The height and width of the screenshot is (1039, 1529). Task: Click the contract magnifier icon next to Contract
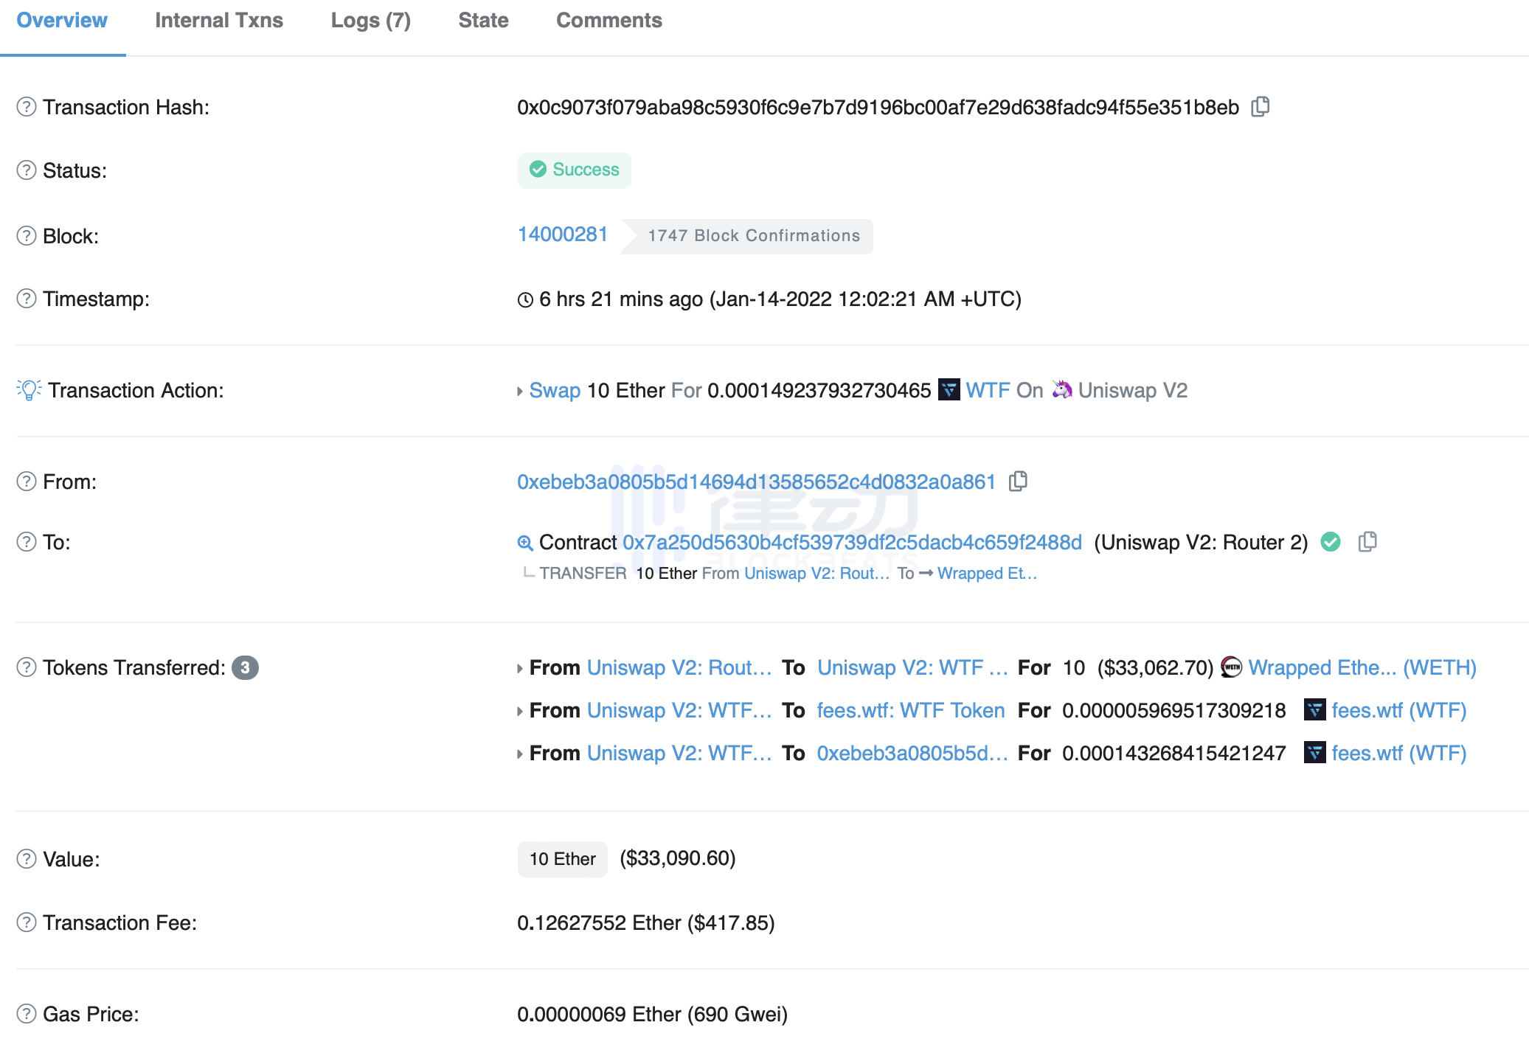(x=524, y=543)
